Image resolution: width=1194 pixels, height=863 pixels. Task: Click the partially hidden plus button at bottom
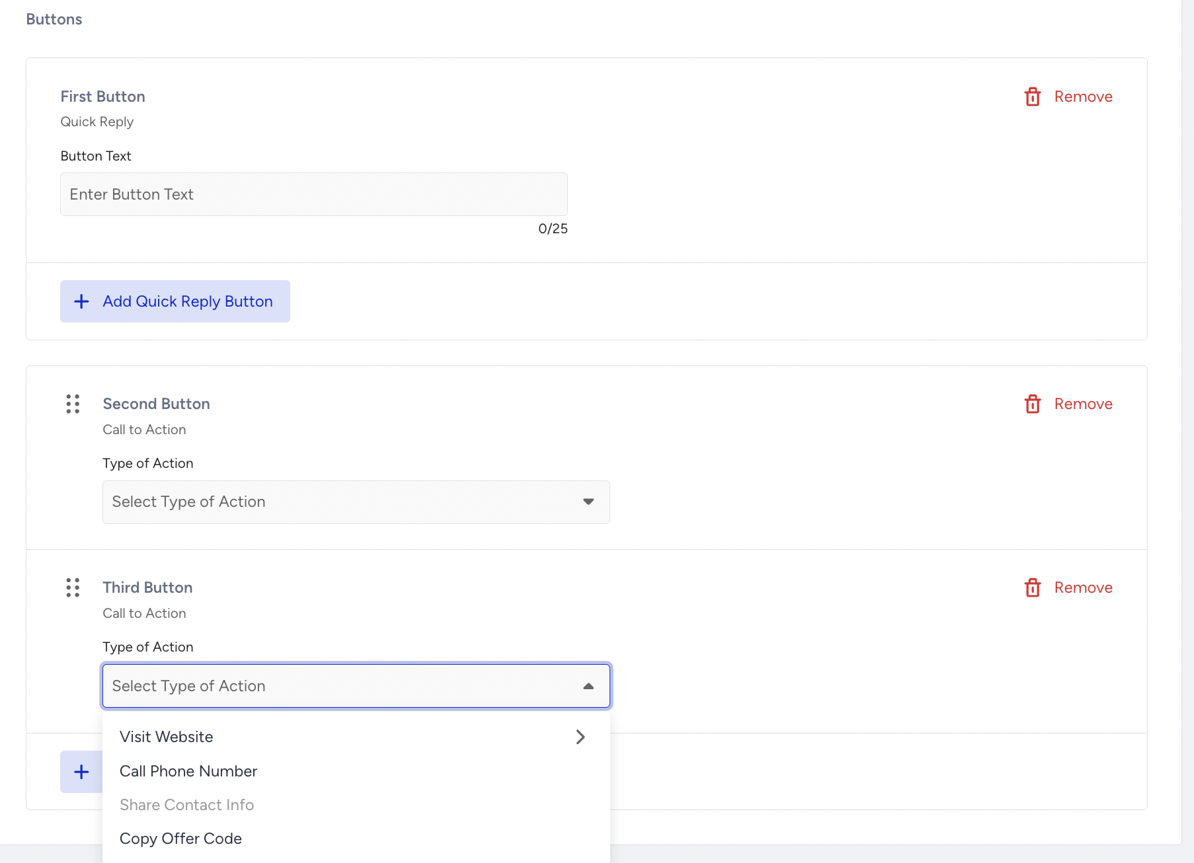(81, 772)
